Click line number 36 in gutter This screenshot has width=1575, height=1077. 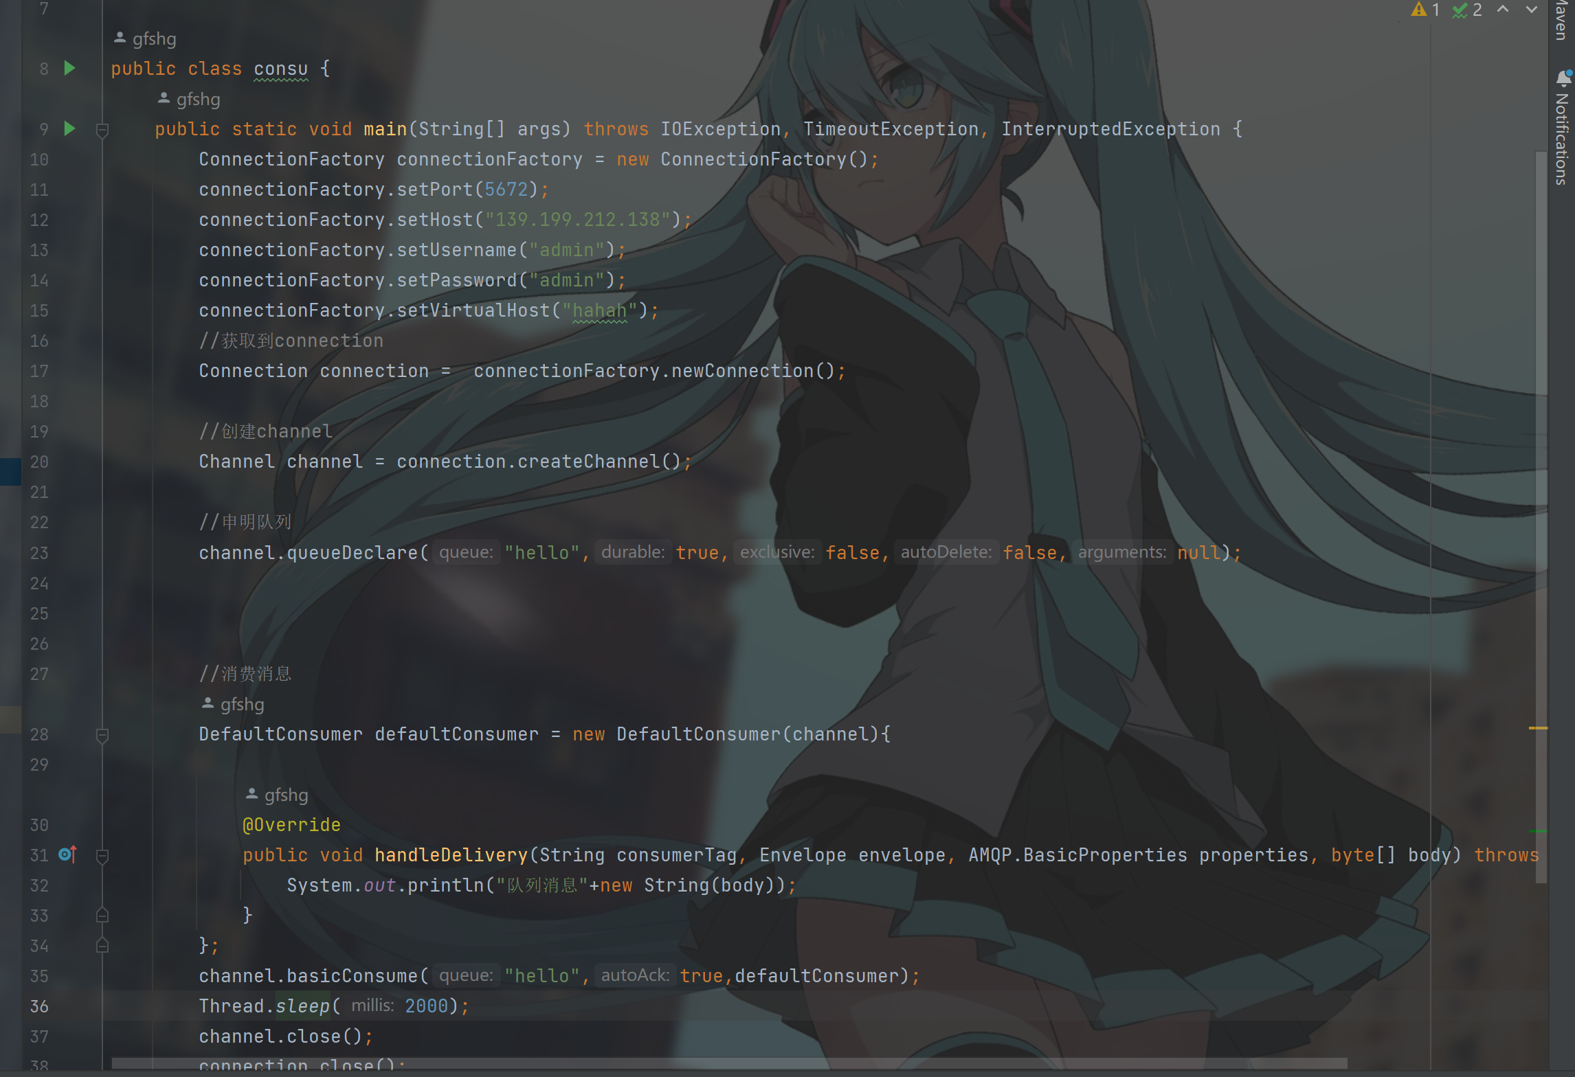point(39,1006)
